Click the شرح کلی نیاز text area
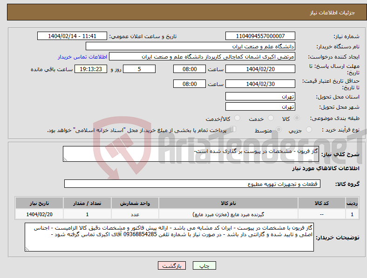The width and height of the screenshot is (367, 278). 191,154
